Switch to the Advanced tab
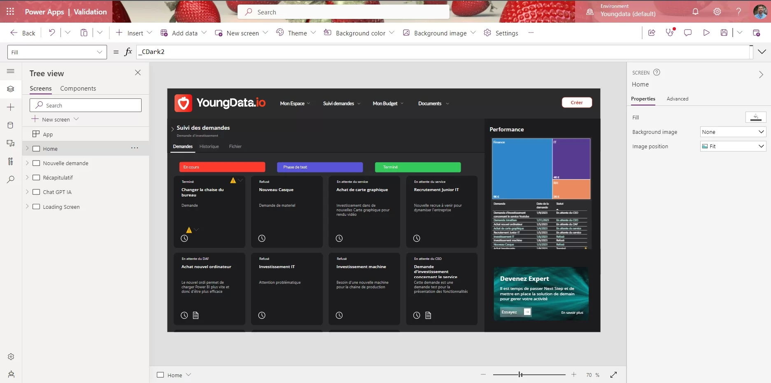 click(x=677, y=99)
